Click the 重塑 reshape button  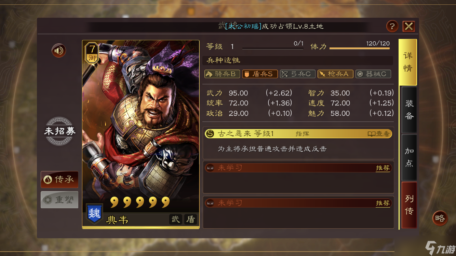(x=59, y=200)
